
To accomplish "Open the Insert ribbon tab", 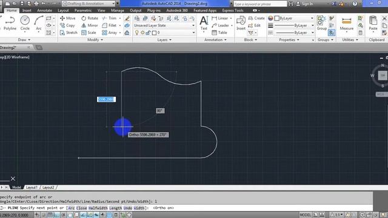I will coord(27,10).
